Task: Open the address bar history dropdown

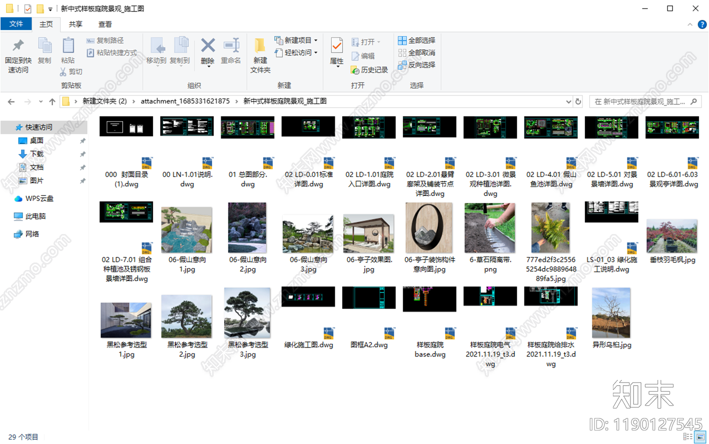Action: (x=568, y=101)
